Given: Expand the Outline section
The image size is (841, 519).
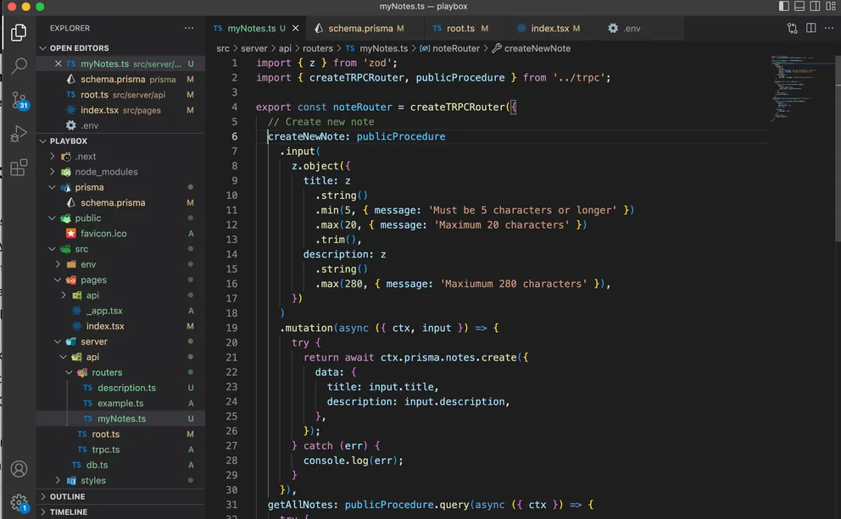Looking at the screenshot, I should [120, 496].
